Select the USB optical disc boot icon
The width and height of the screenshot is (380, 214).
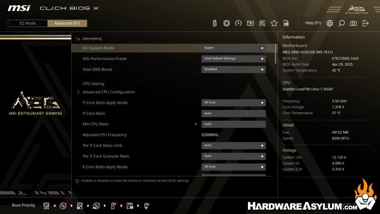tap(96, 206)
